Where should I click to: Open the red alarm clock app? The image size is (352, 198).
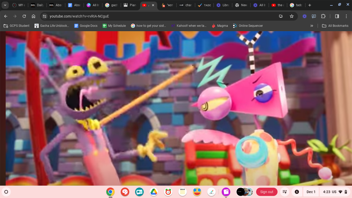point(168,192)
